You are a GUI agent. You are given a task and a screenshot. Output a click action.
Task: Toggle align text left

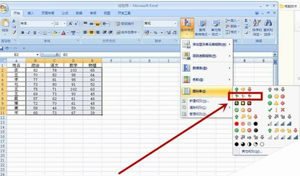coord(85,32)
